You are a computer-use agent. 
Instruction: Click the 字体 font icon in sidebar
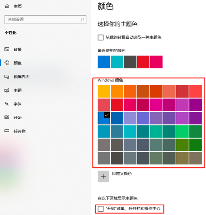7,104
